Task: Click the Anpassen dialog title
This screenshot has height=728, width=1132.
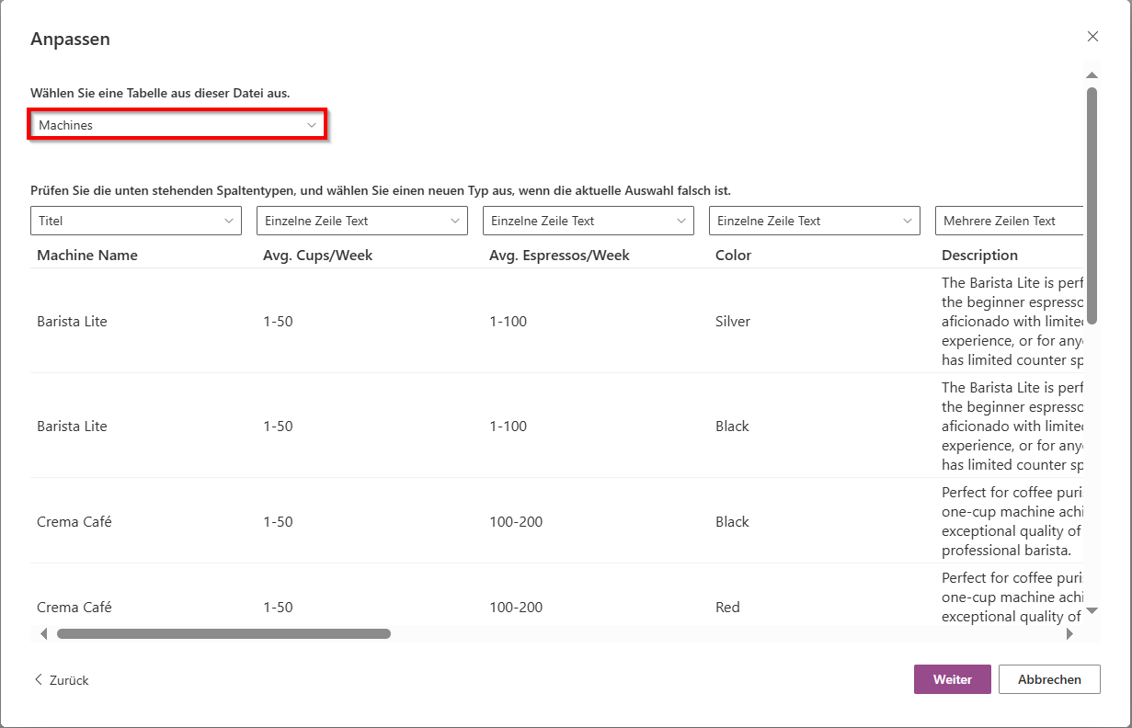Action: click(x=70, y=39)
